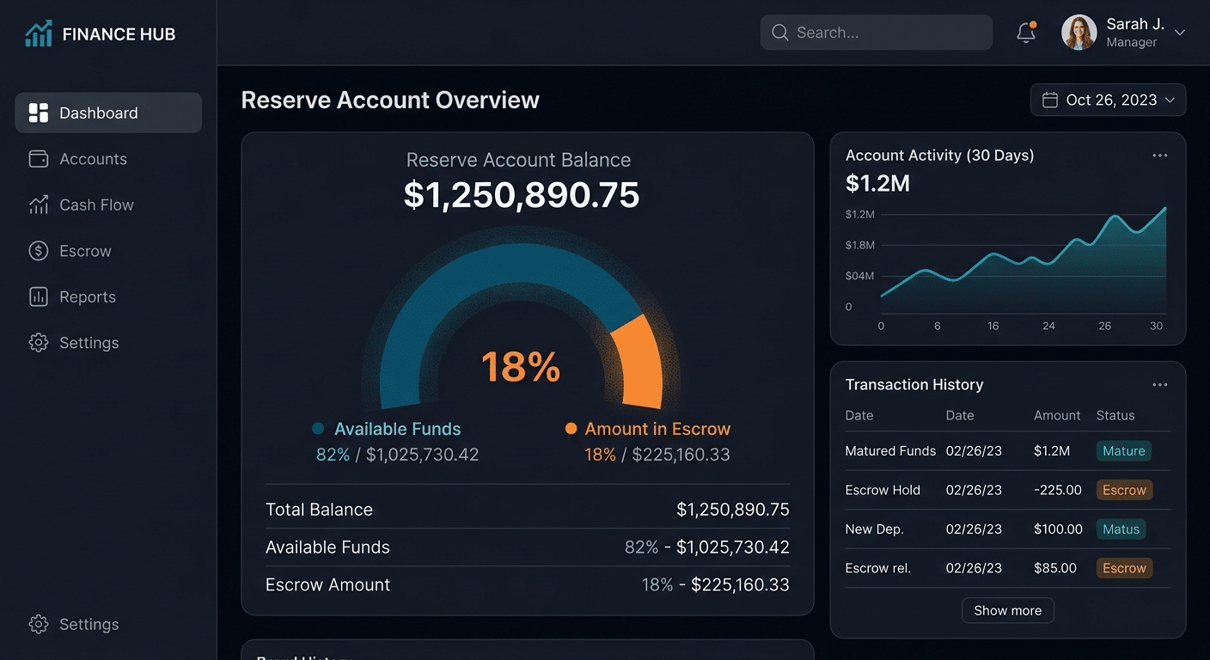Click the Finance Hub logo icon
1210x660 pixels.
point(39,34)
